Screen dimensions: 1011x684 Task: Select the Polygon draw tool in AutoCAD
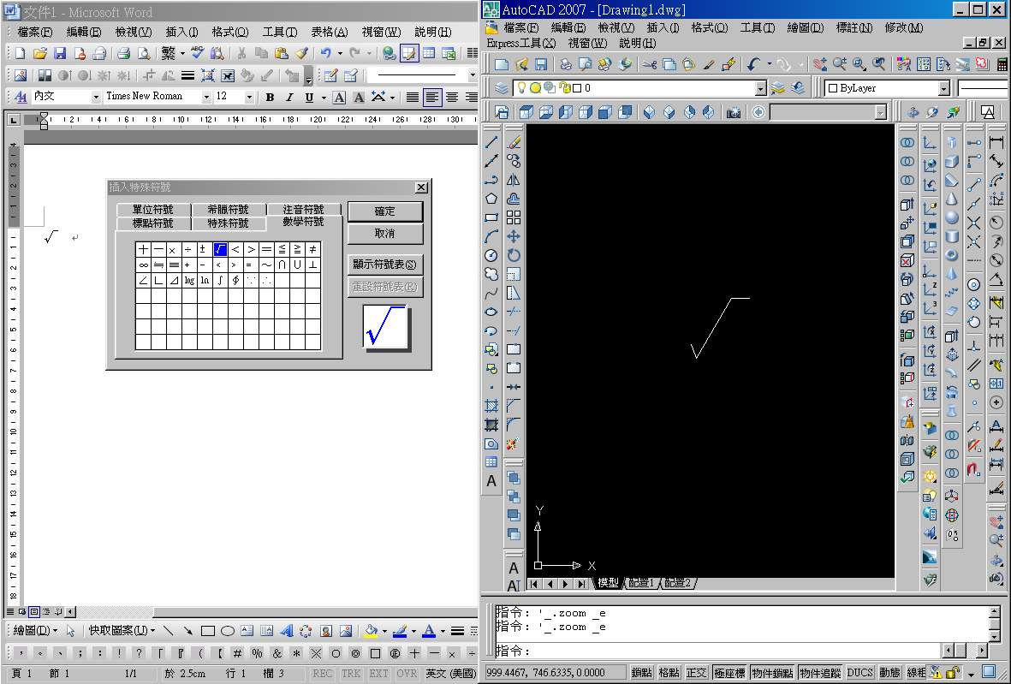491,199
